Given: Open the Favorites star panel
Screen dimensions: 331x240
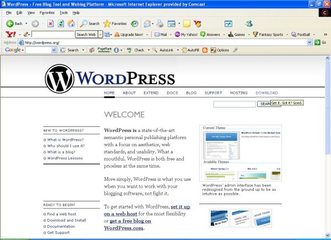Looking at the screenshot, I should click(x=115, y=24).
